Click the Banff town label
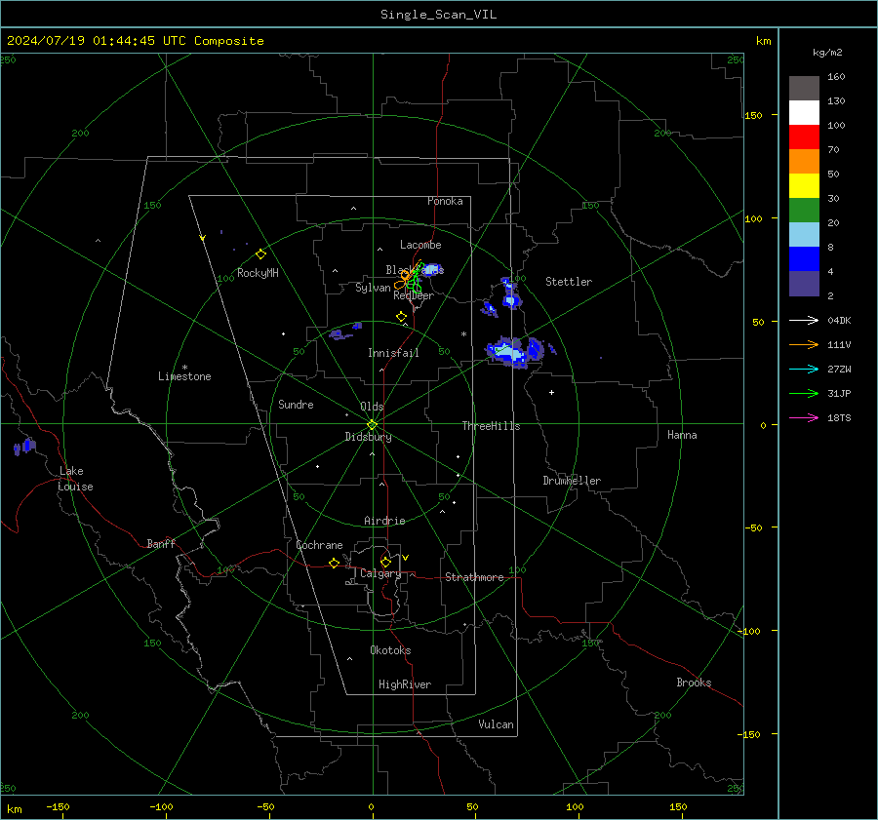This screenshot has width=878, height=820. click(x=161, y=543)
